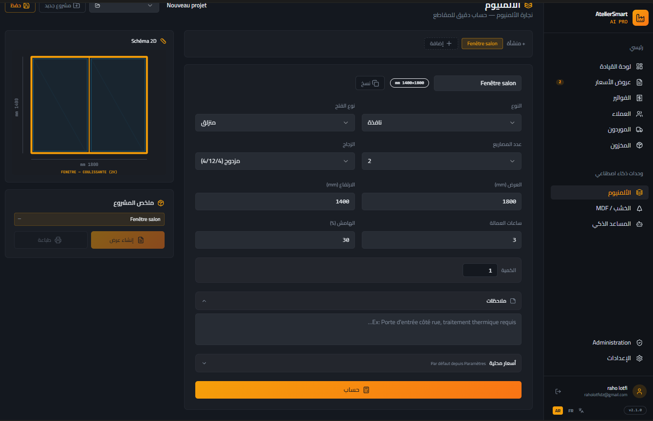This screenshot has height=421, width=653.
Task: Click the user avatar icon
Action: click(639, 391)
